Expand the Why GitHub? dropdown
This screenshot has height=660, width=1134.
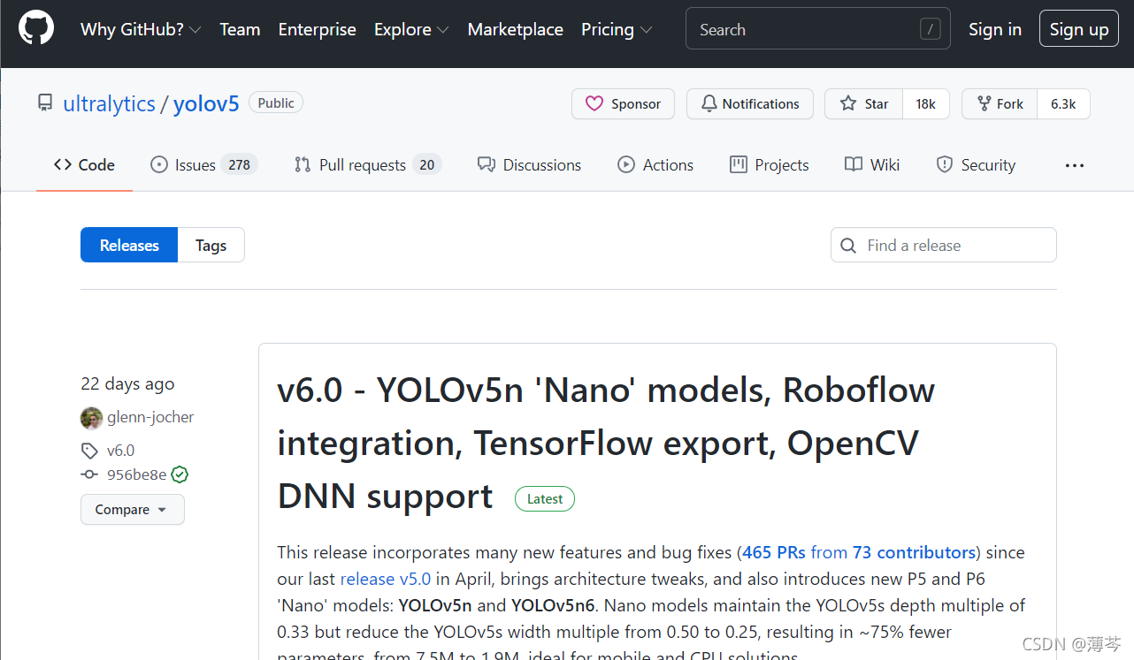pyautogui.click(x=141, y=29)
